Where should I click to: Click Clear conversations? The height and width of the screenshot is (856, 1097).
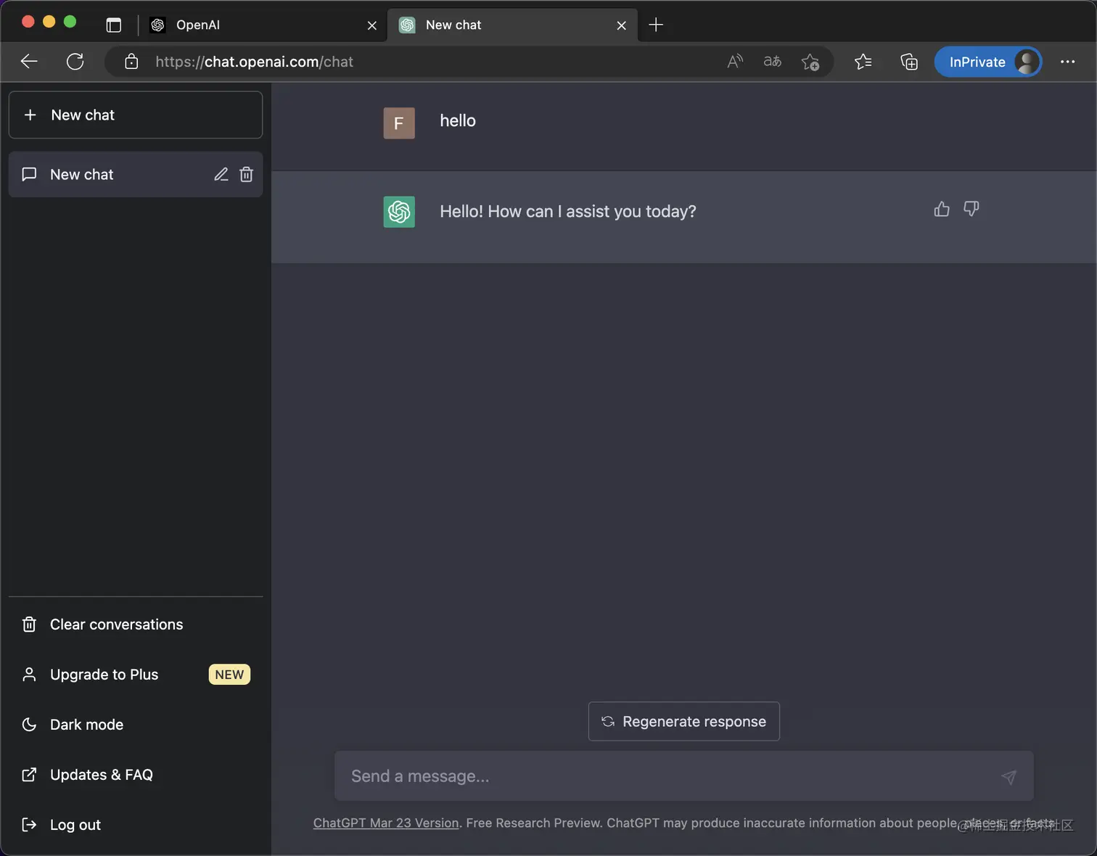click(136, 625)
